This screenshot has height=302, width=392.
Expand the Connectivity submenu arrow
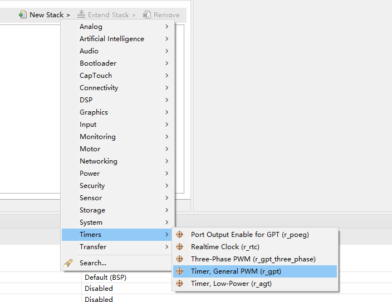166,88
